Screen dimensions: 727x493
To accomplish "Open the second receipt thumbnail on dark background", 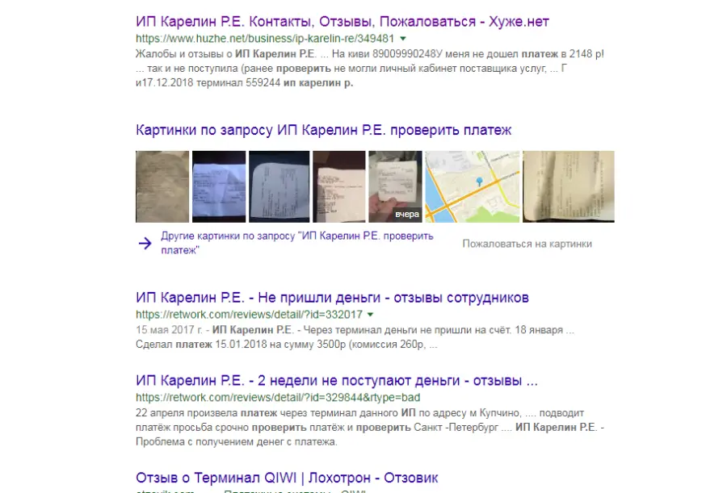I will (219, 186).
